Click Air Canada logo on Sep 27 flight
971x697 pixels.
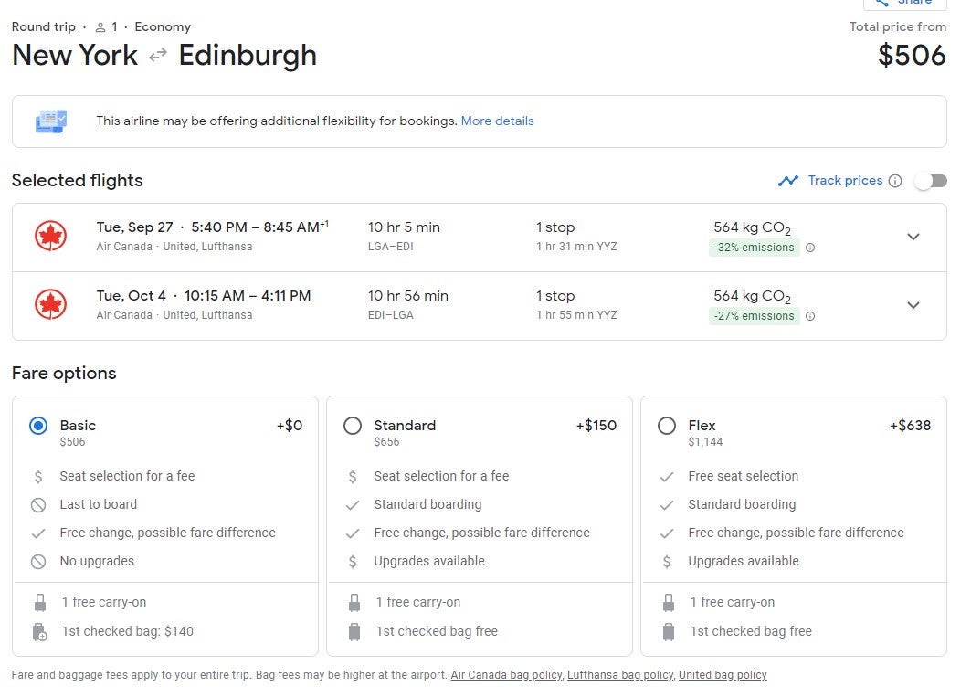coord(51,237)
